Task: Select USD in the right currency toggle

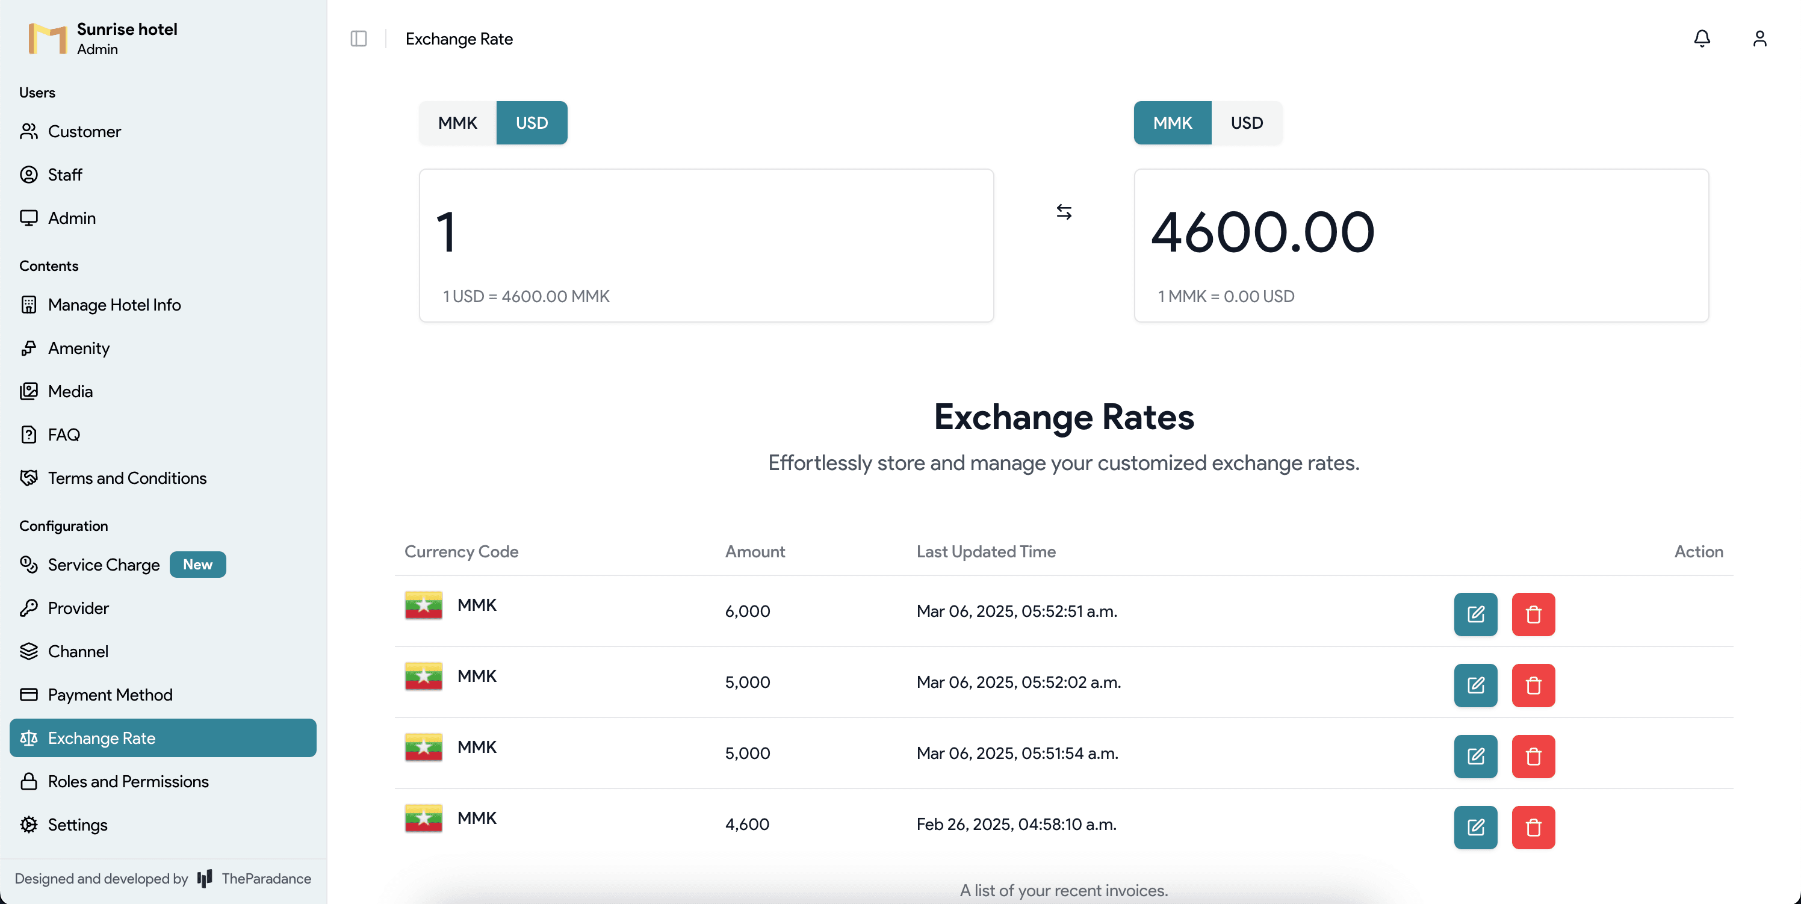Action: point(1247,123)
